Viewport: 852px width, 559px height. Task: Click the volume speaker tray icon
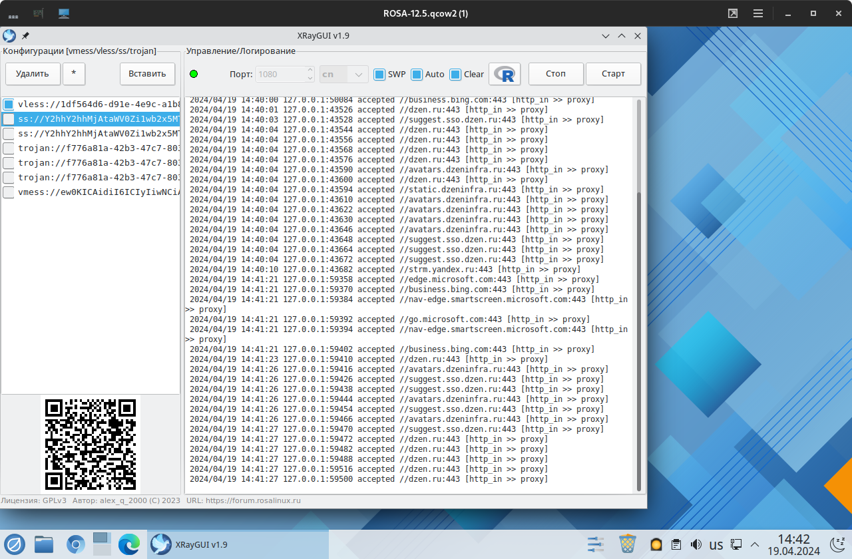tap(696, 544)
